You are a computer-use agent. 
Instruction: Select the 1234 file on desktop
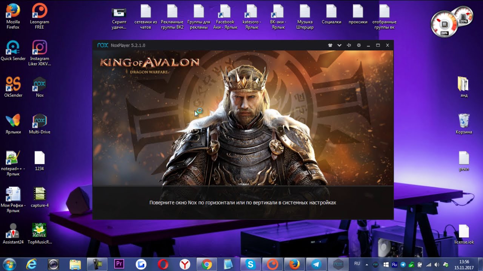40,161
